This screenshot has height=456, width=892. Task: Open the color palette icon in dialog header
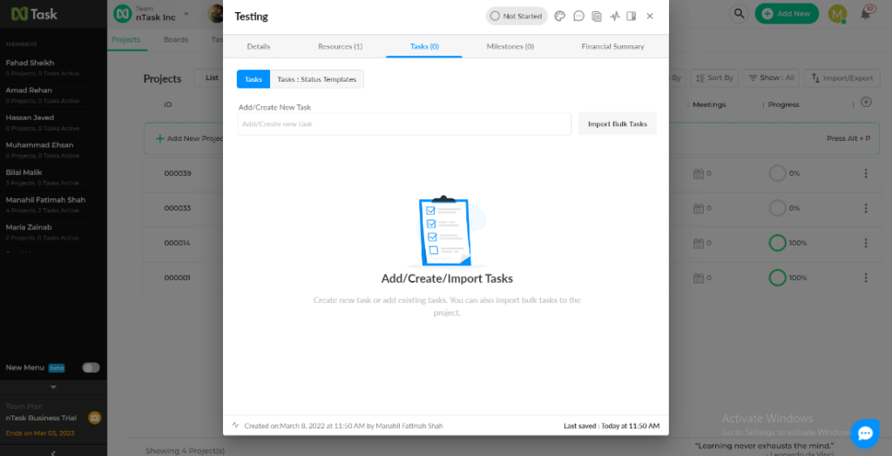[x=560, y=16]
